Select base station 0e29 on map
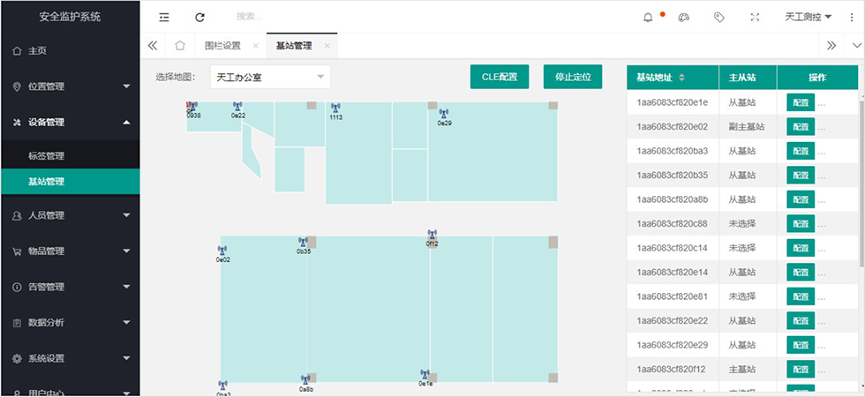Image resolution: width=865 pixels, height=397 pixels. click(x=444, y=115)
